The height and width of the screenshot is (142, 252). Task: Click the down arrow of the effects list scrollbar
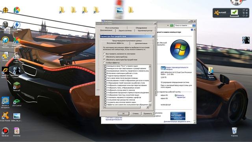[150, 105]
